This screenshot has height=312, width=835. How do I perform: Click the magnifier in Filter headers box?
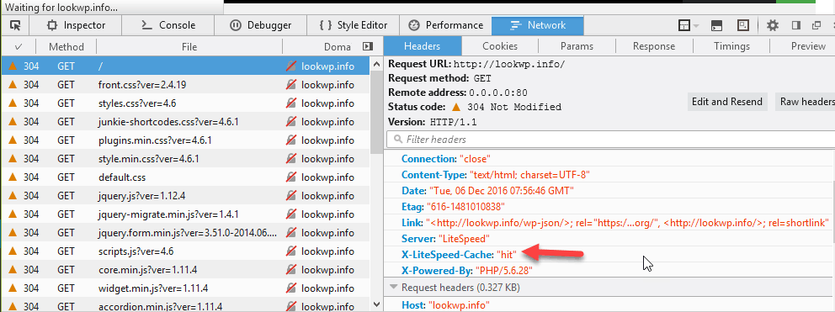(x=397, y=140)
